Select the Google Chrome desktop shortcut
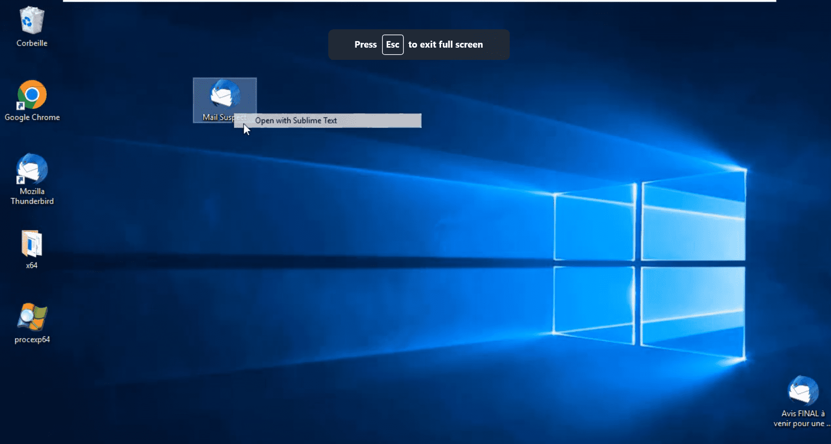The image size is (831, 444). pos(32,95)
